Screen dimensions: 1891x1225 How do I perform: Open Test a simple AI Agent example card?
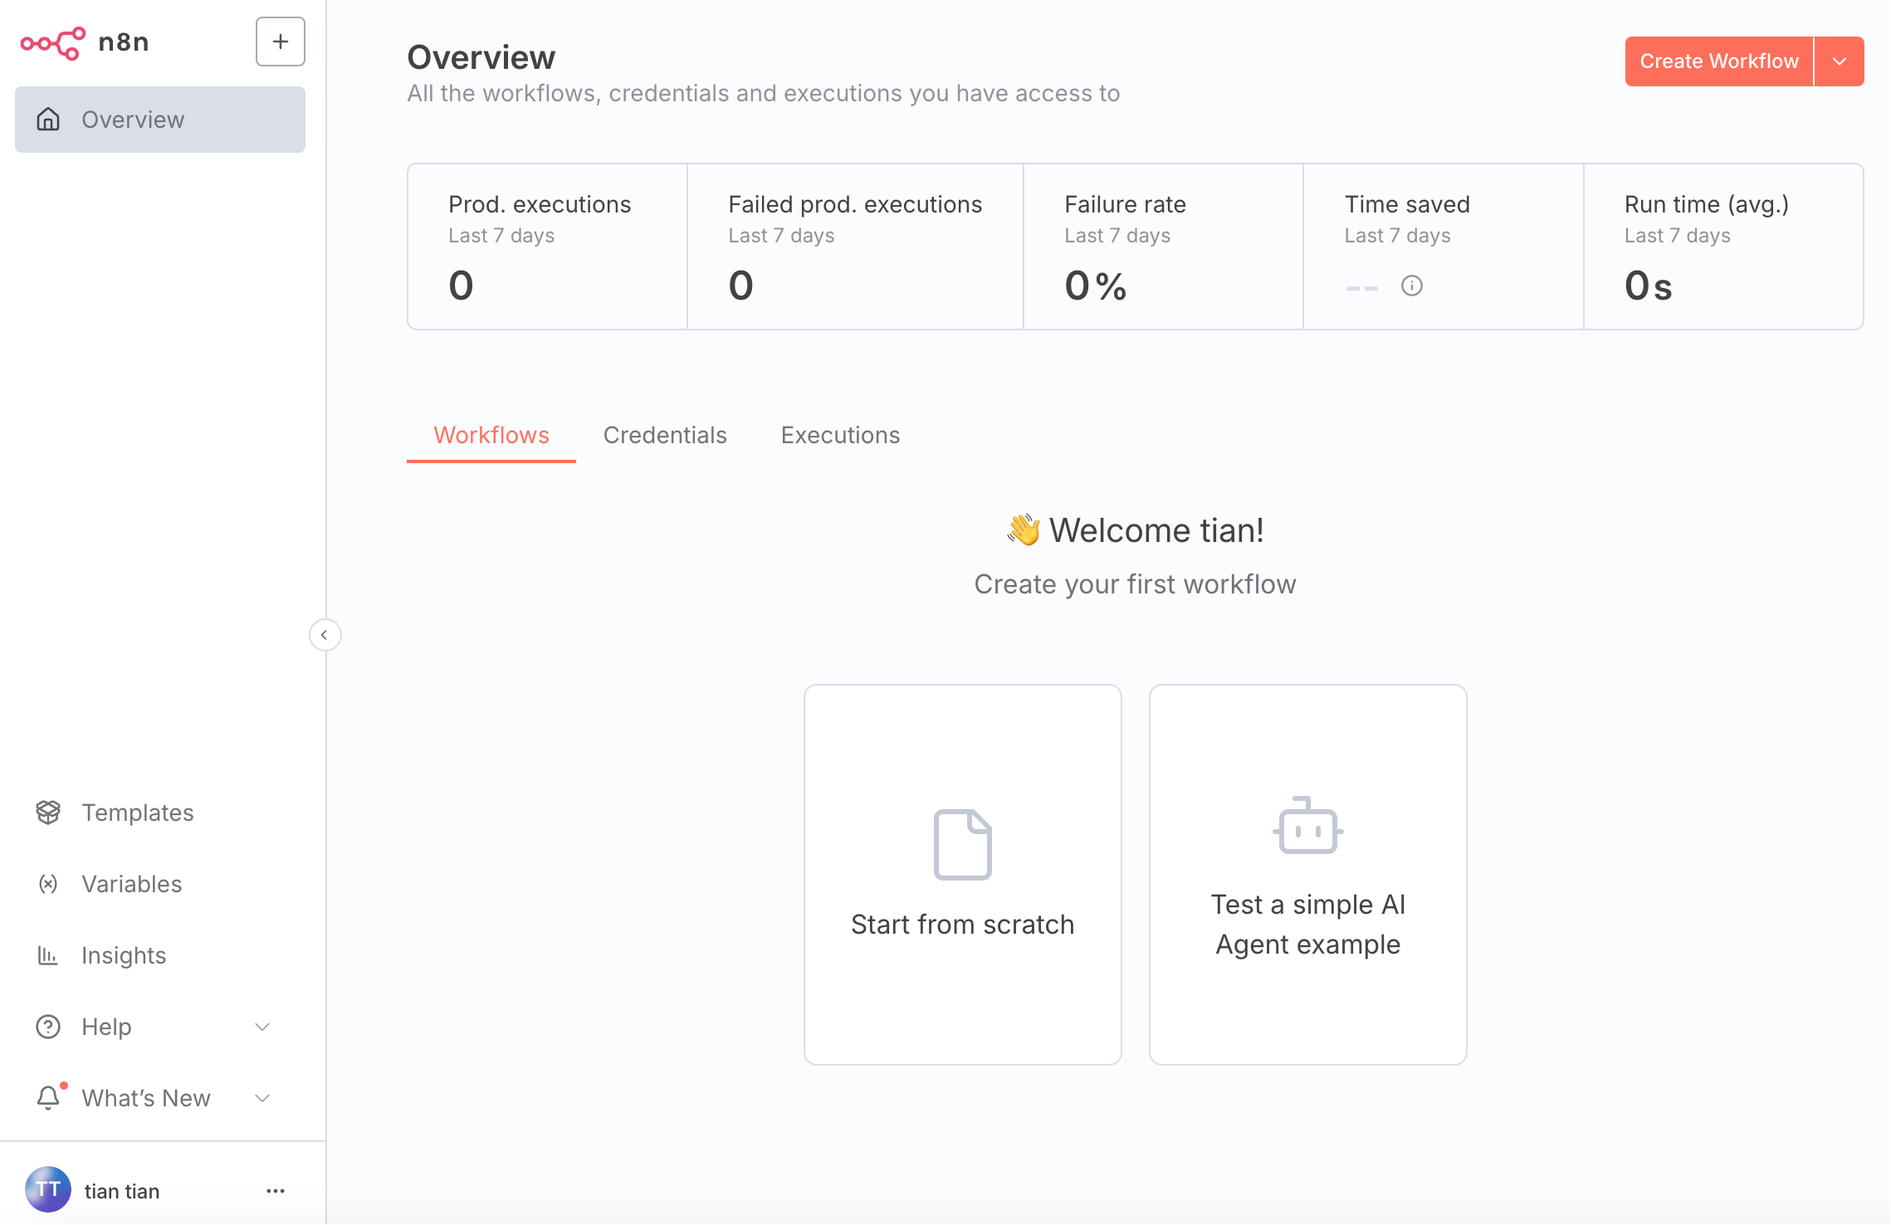[x=1308, y=875]
